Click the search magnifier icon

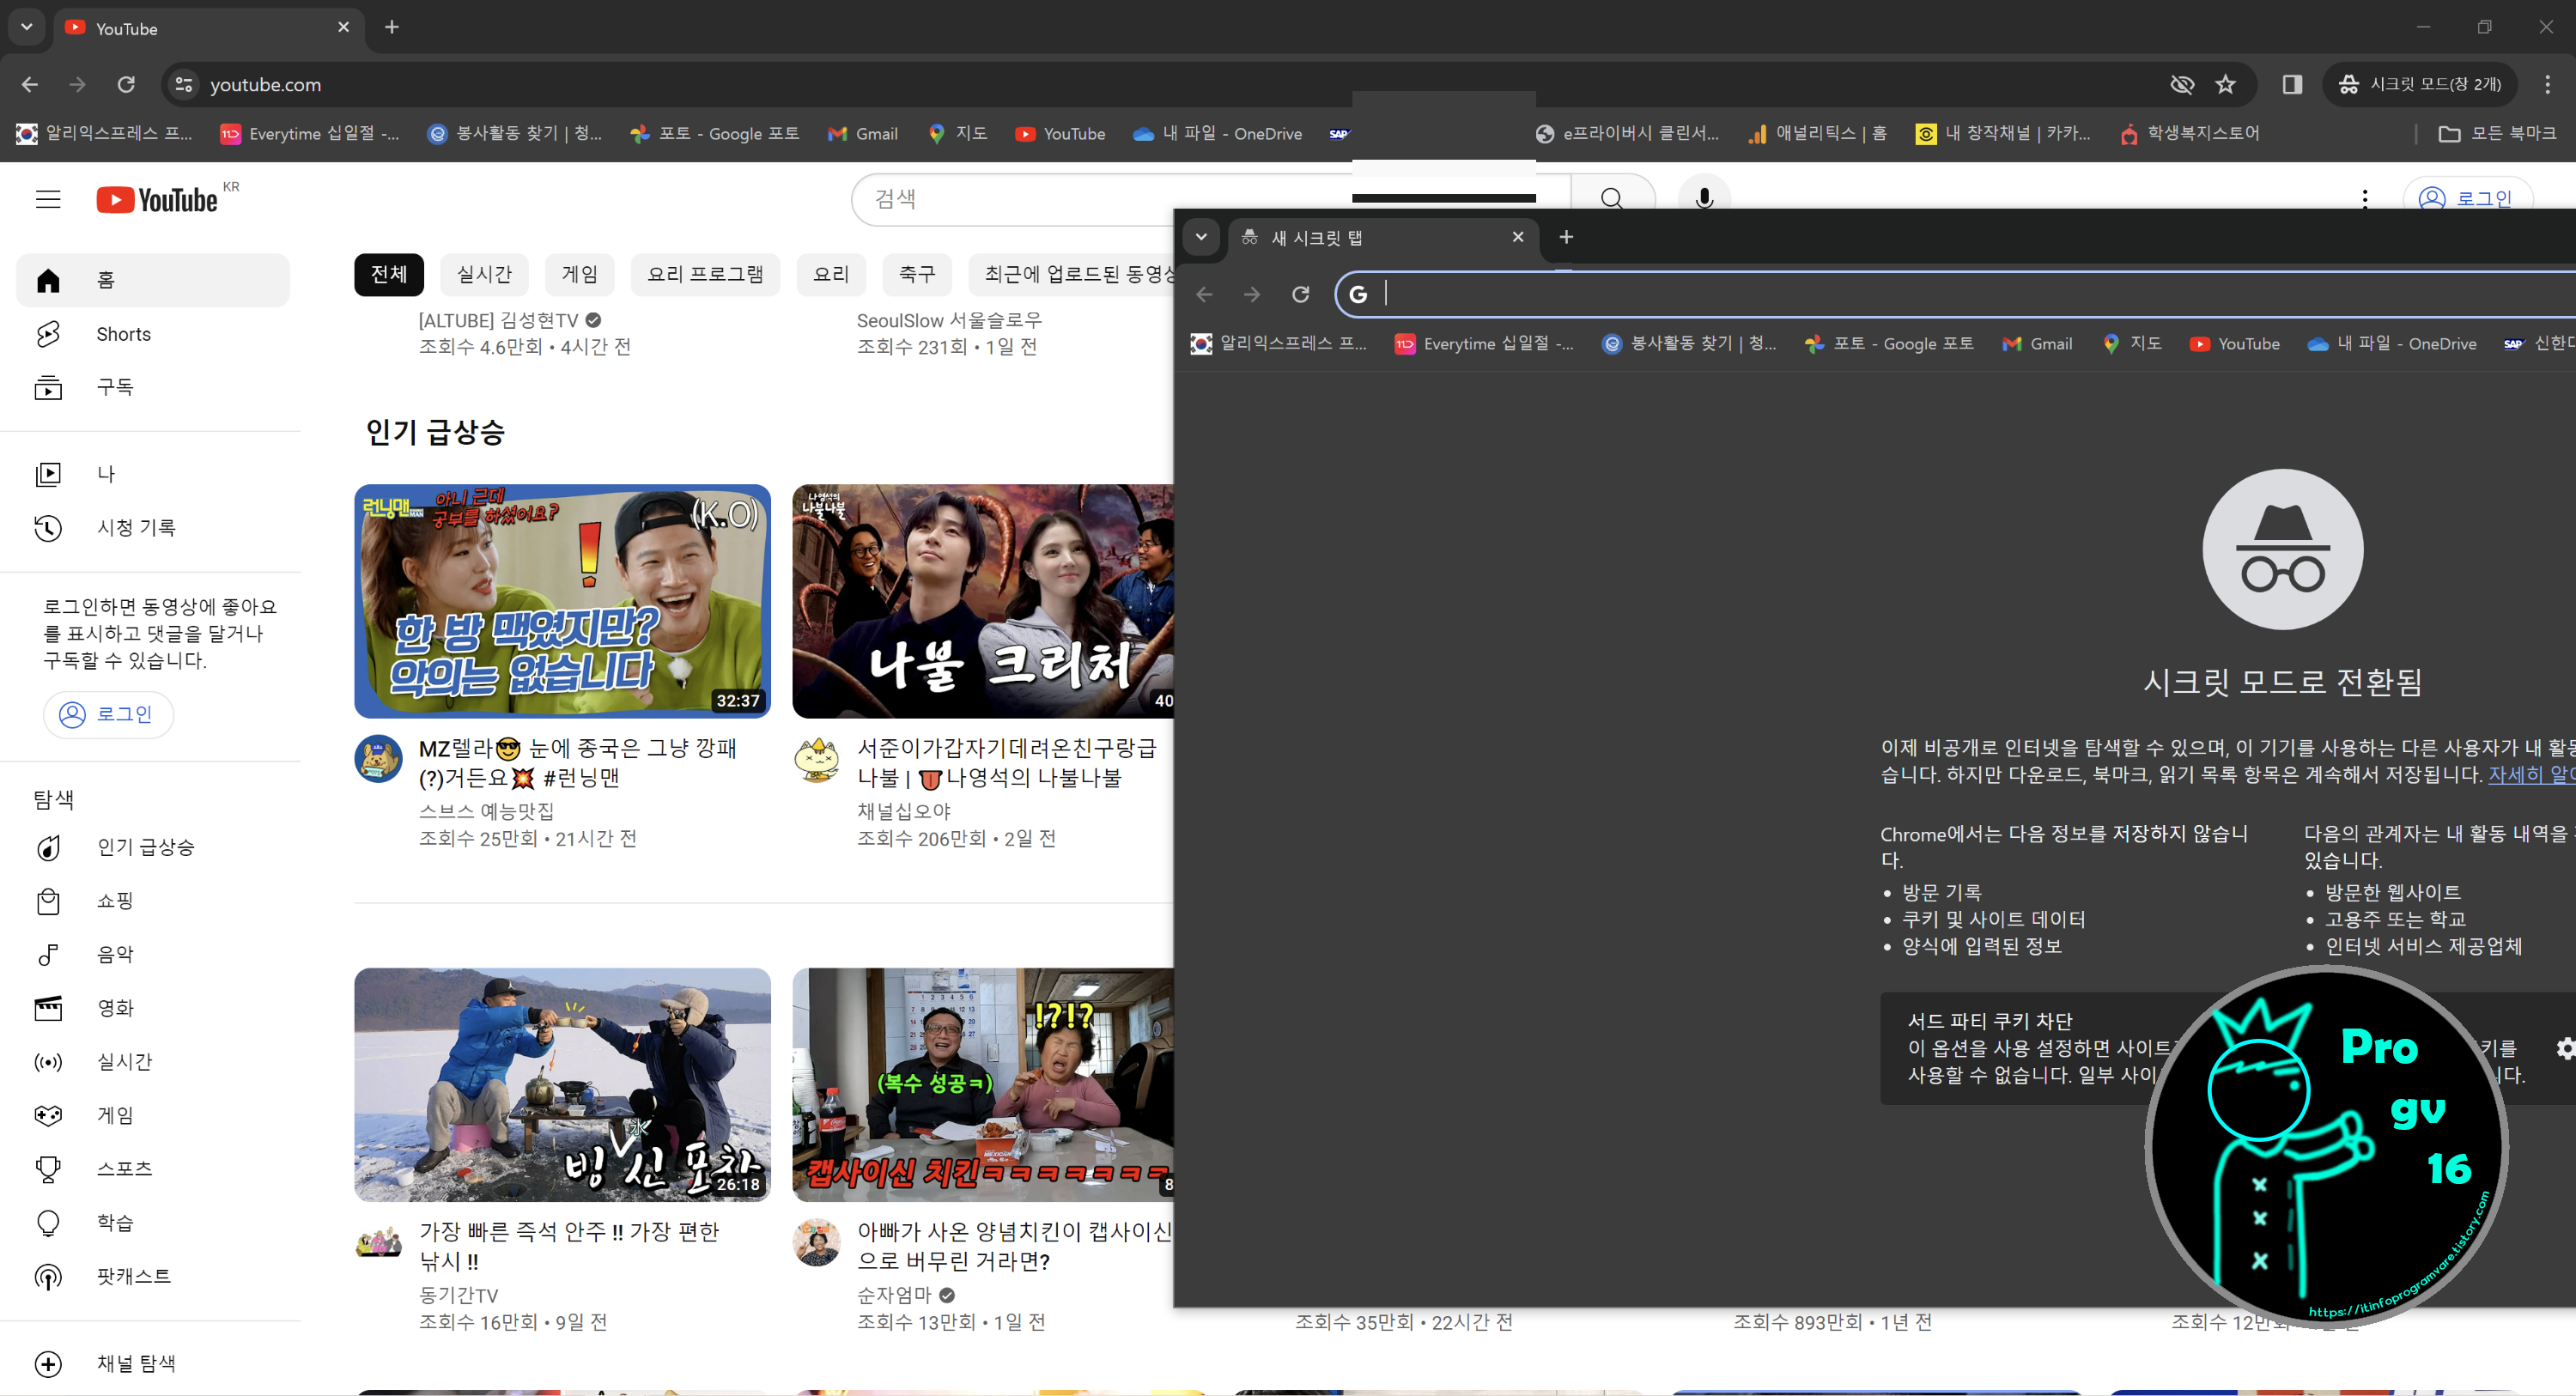[1610, 198]
